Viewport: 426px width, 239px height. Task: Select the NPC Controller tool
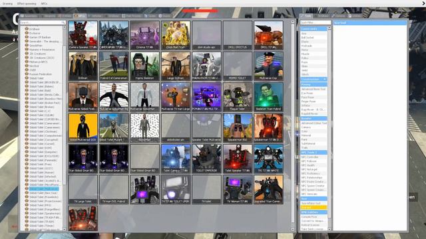coord(314,157)
